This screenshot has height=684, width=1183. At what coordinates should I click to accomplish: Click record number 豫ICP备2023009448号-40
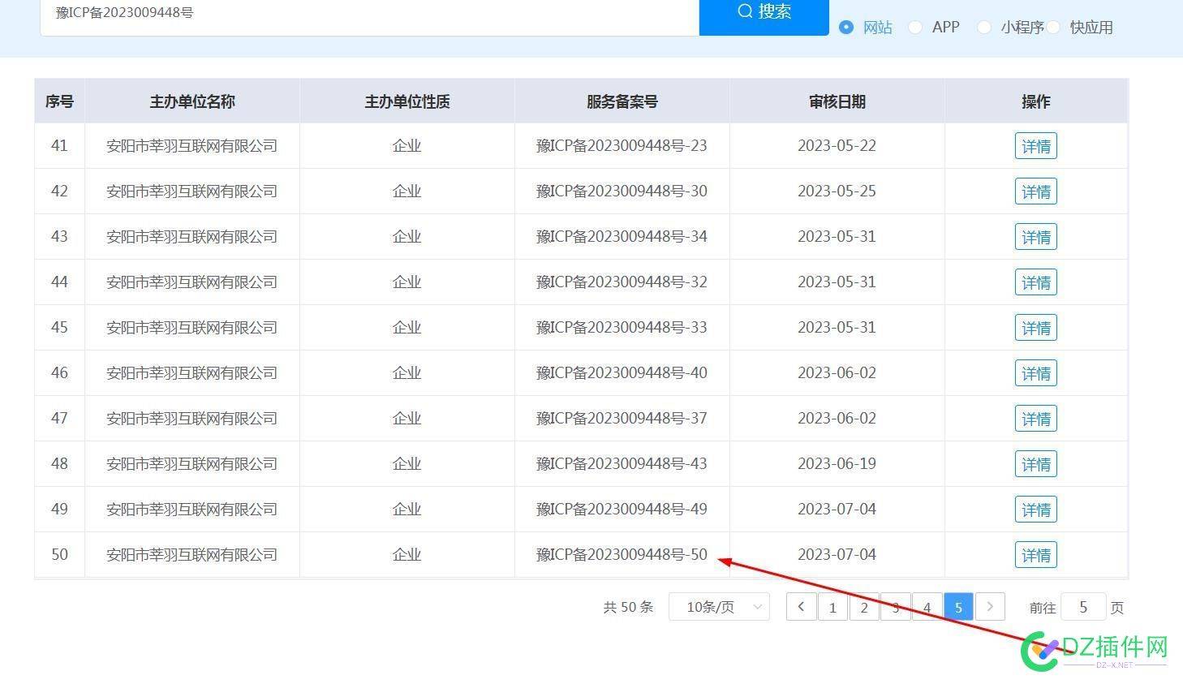click(x=622, y=373)
